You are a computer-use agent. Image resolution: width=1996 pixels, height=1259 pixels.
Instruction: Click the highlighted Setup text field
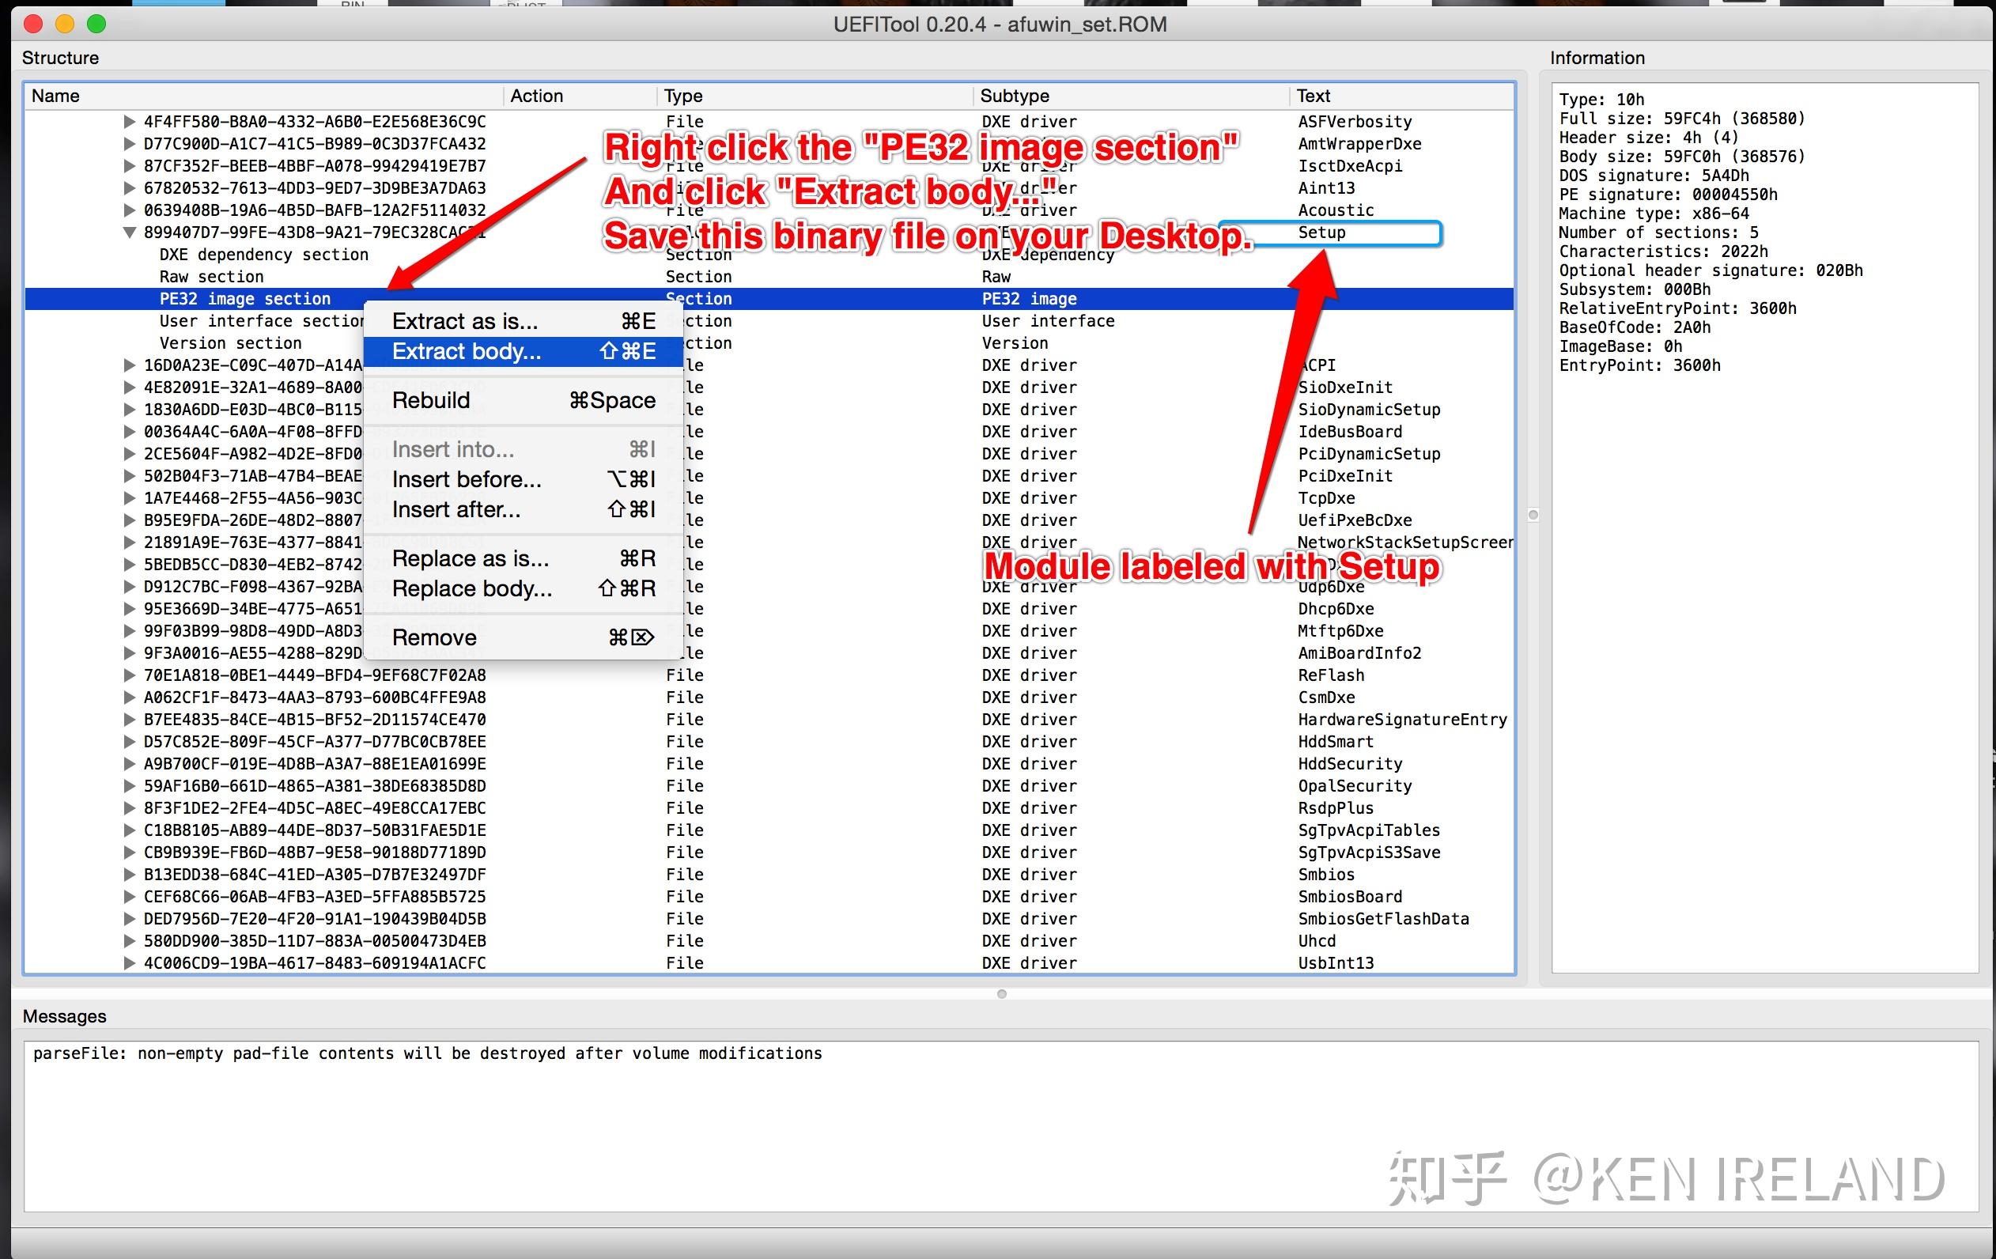point(1329,233)
